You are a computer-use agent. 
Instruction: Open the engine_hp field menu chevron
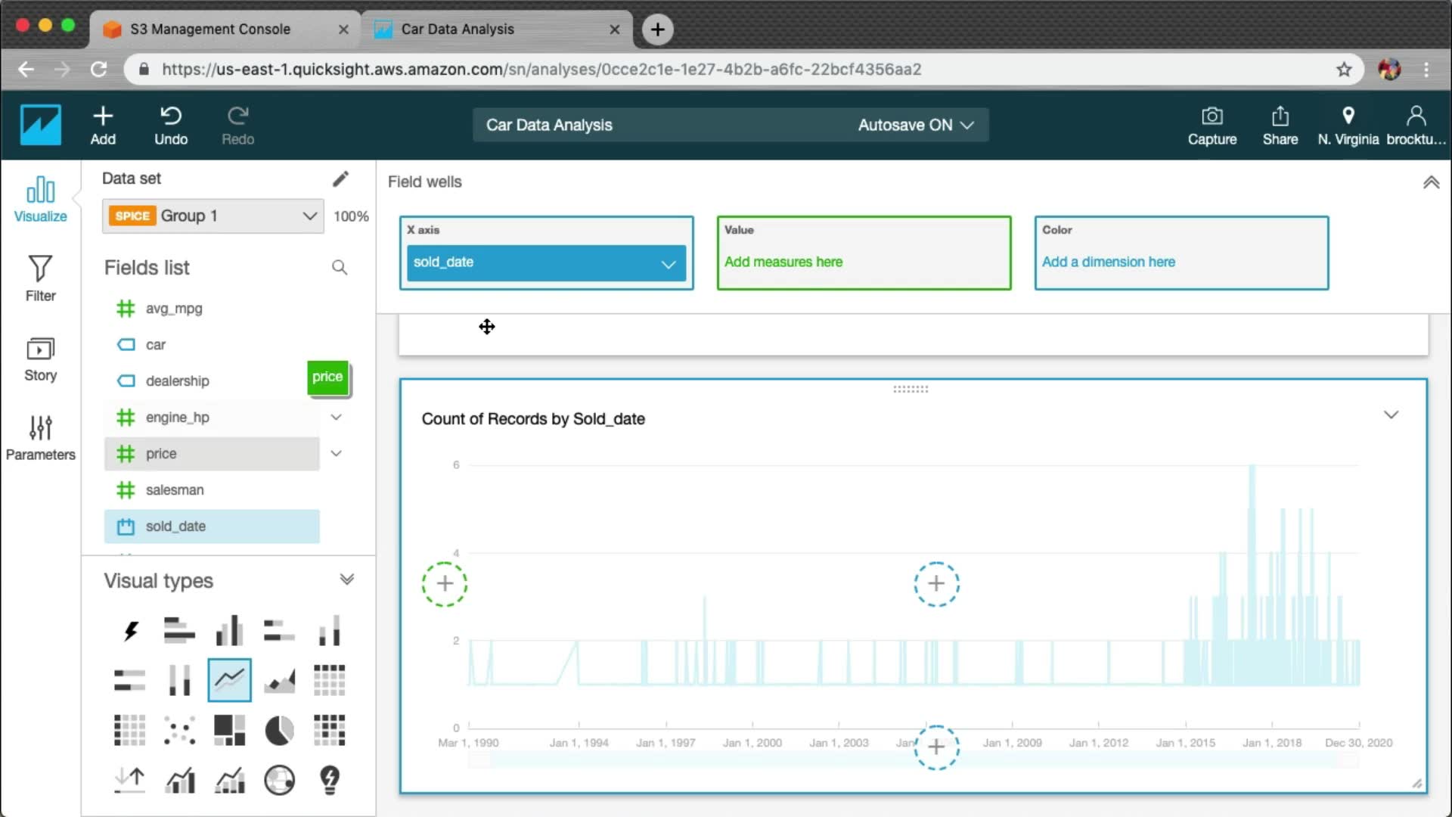pyautogui.click(x=337, y=417)
